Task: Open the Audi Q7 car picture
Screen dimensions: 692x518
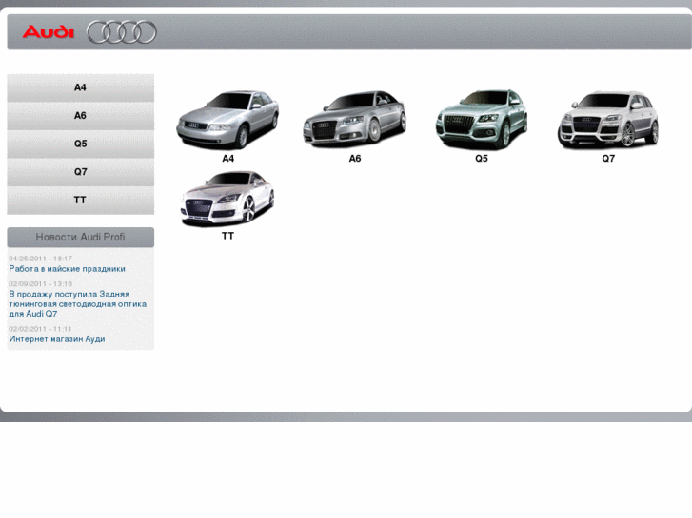Action: (608, 120)
